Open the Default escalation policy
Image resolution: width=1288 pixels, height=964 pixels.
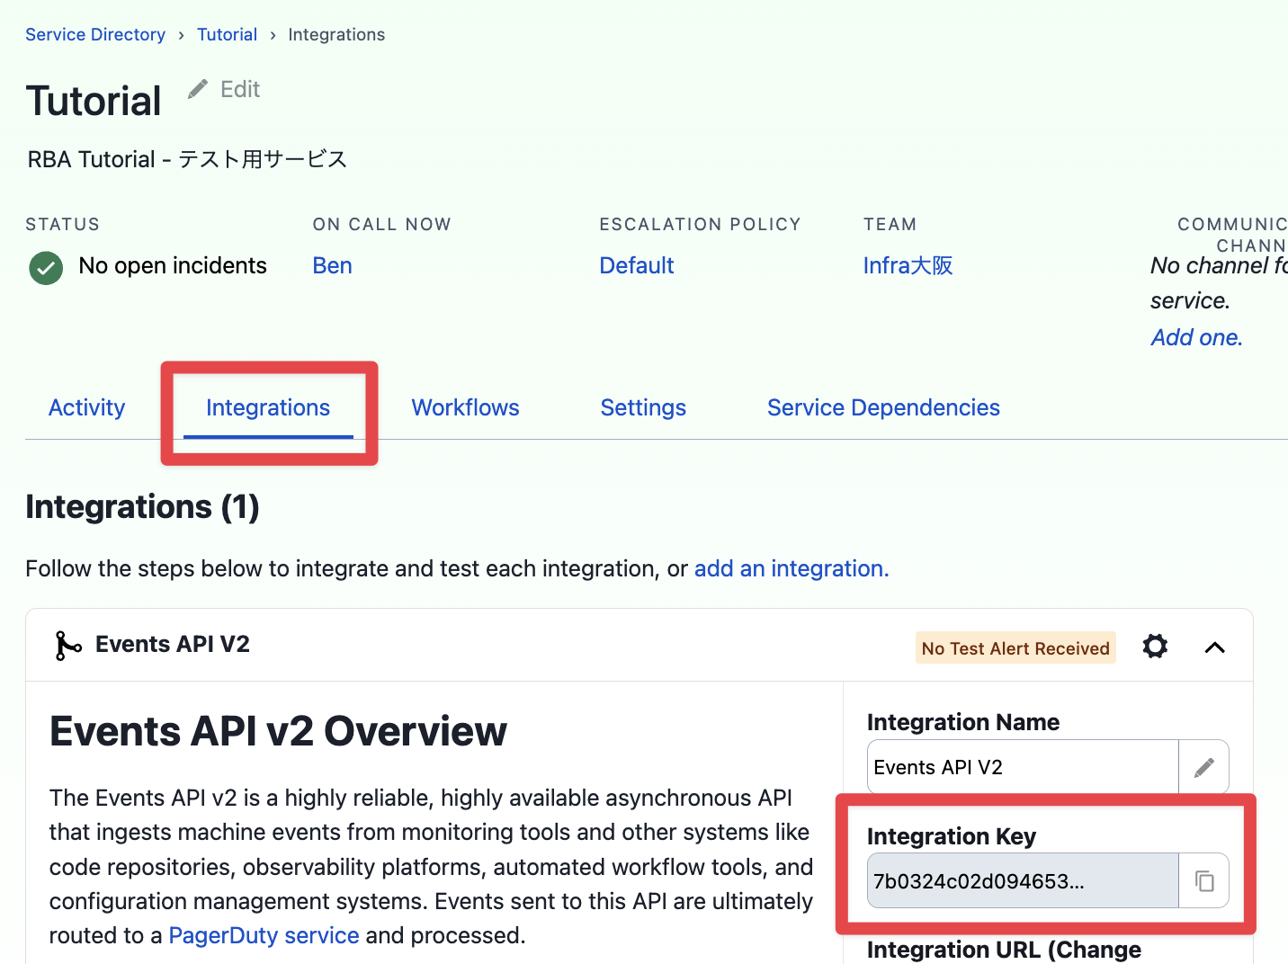click(x=637, y=265)
